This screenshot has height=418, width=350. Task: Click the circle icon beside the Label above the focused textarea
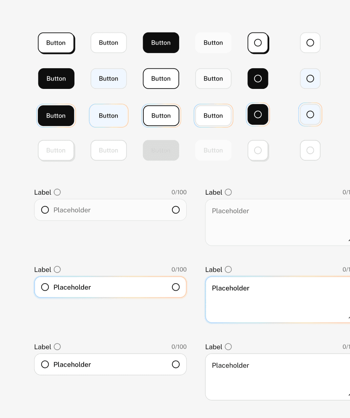[x=228, y=270]
